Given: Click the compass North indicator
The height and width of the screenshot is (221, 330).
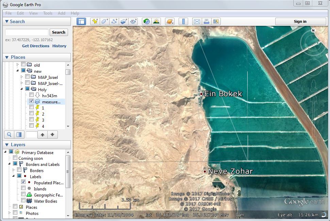Looking at the screenshot, I should tap(313, 31).
